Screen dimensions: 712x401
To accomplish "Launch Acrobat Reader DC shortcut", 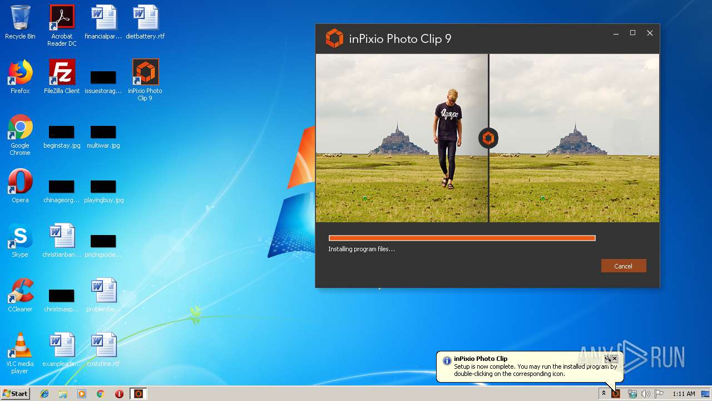I will coord(62,26).
